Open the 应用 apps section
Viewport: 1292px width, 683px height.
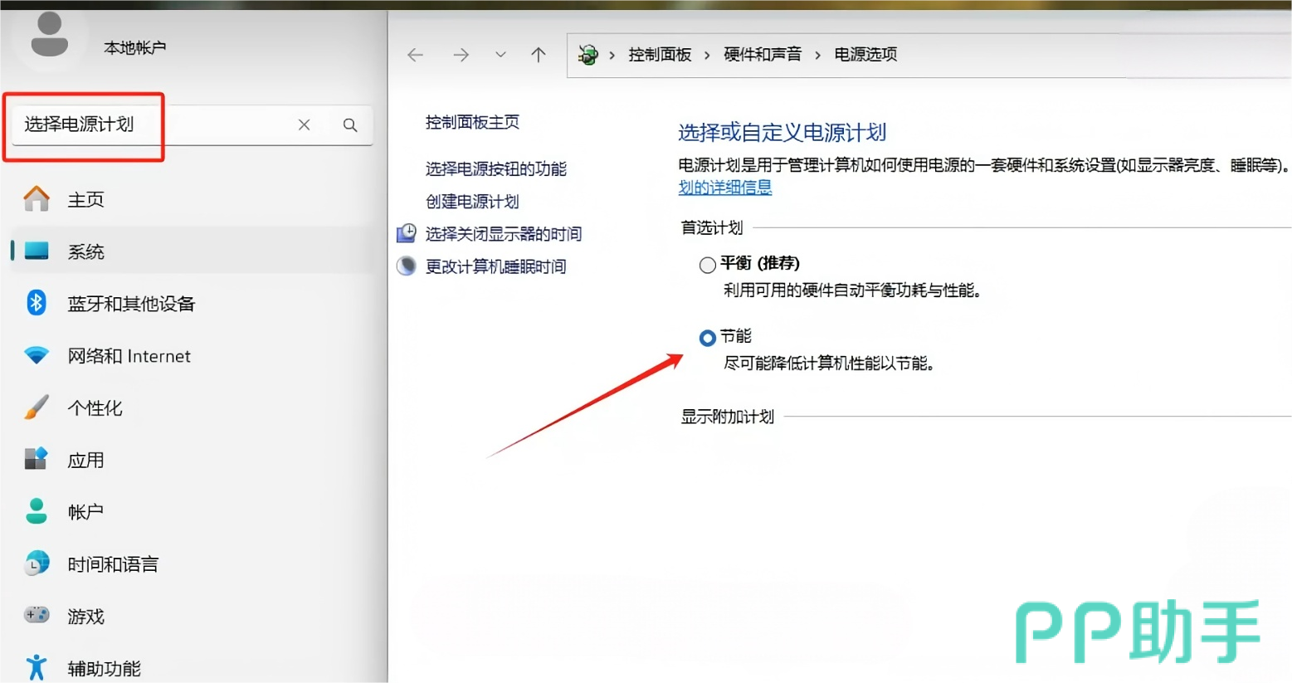pos(85,461)
